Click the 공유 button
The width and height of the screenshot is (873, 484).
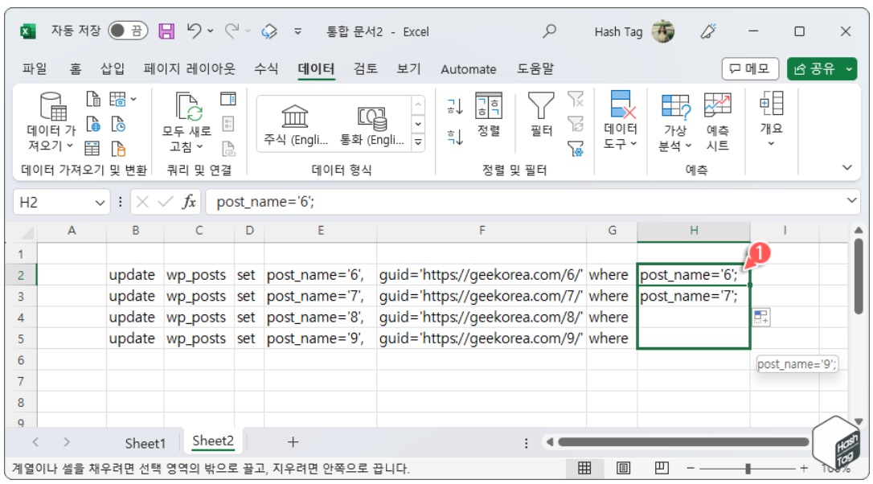point(814,69)
